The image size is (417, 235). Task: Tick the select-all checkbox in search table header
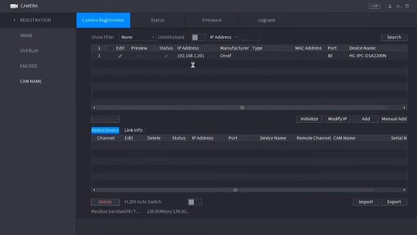pos(110,48)
